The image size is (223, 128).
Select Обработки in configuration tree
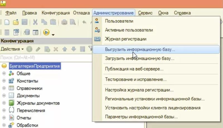[27, 125]
